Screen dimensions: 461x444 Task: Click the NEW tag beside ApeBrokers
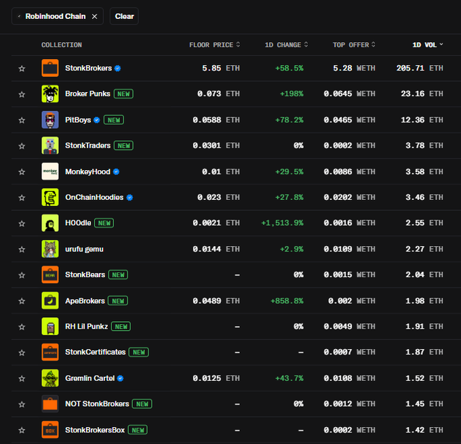point(118,301)
